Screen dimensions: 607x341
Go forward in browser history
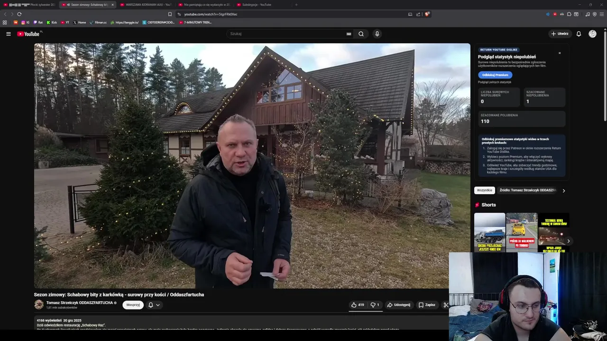pyautogui.click(x=12, y=14)
